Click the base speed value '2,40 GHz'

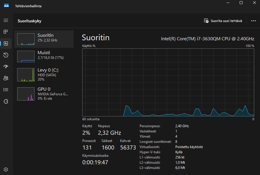(182, 126)
